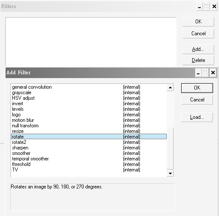Select the logo filter
This screenshot has width=219, height=216.
[x=89, y=115]
